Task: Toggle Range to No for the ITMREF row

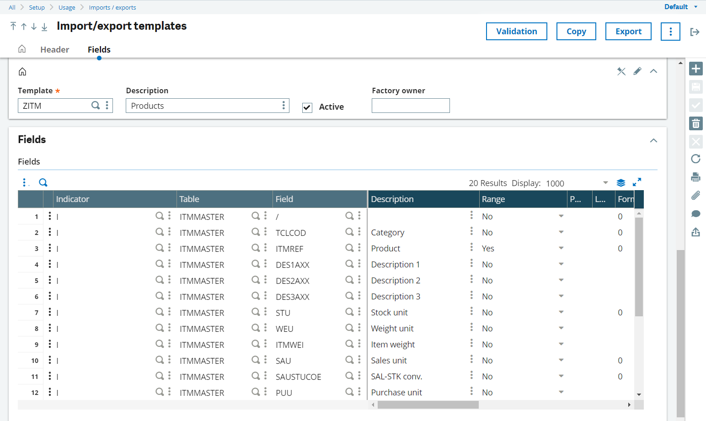Action: click(x=561, y=248)
